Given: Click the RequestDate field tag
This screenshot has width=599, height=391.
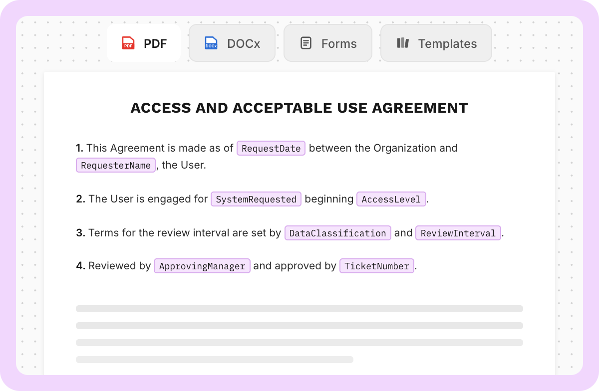Looking at the screenshot, I should (271, 149).
